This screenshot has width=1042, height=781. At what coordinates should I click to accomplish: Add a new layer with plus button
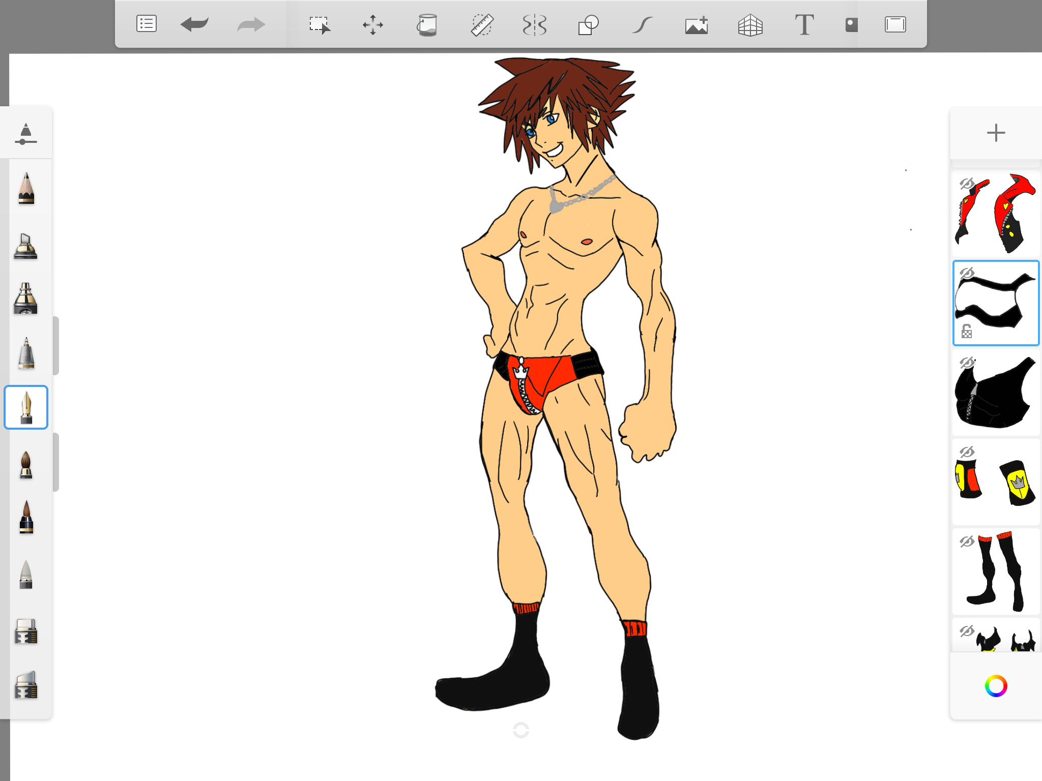coord(996,133)
